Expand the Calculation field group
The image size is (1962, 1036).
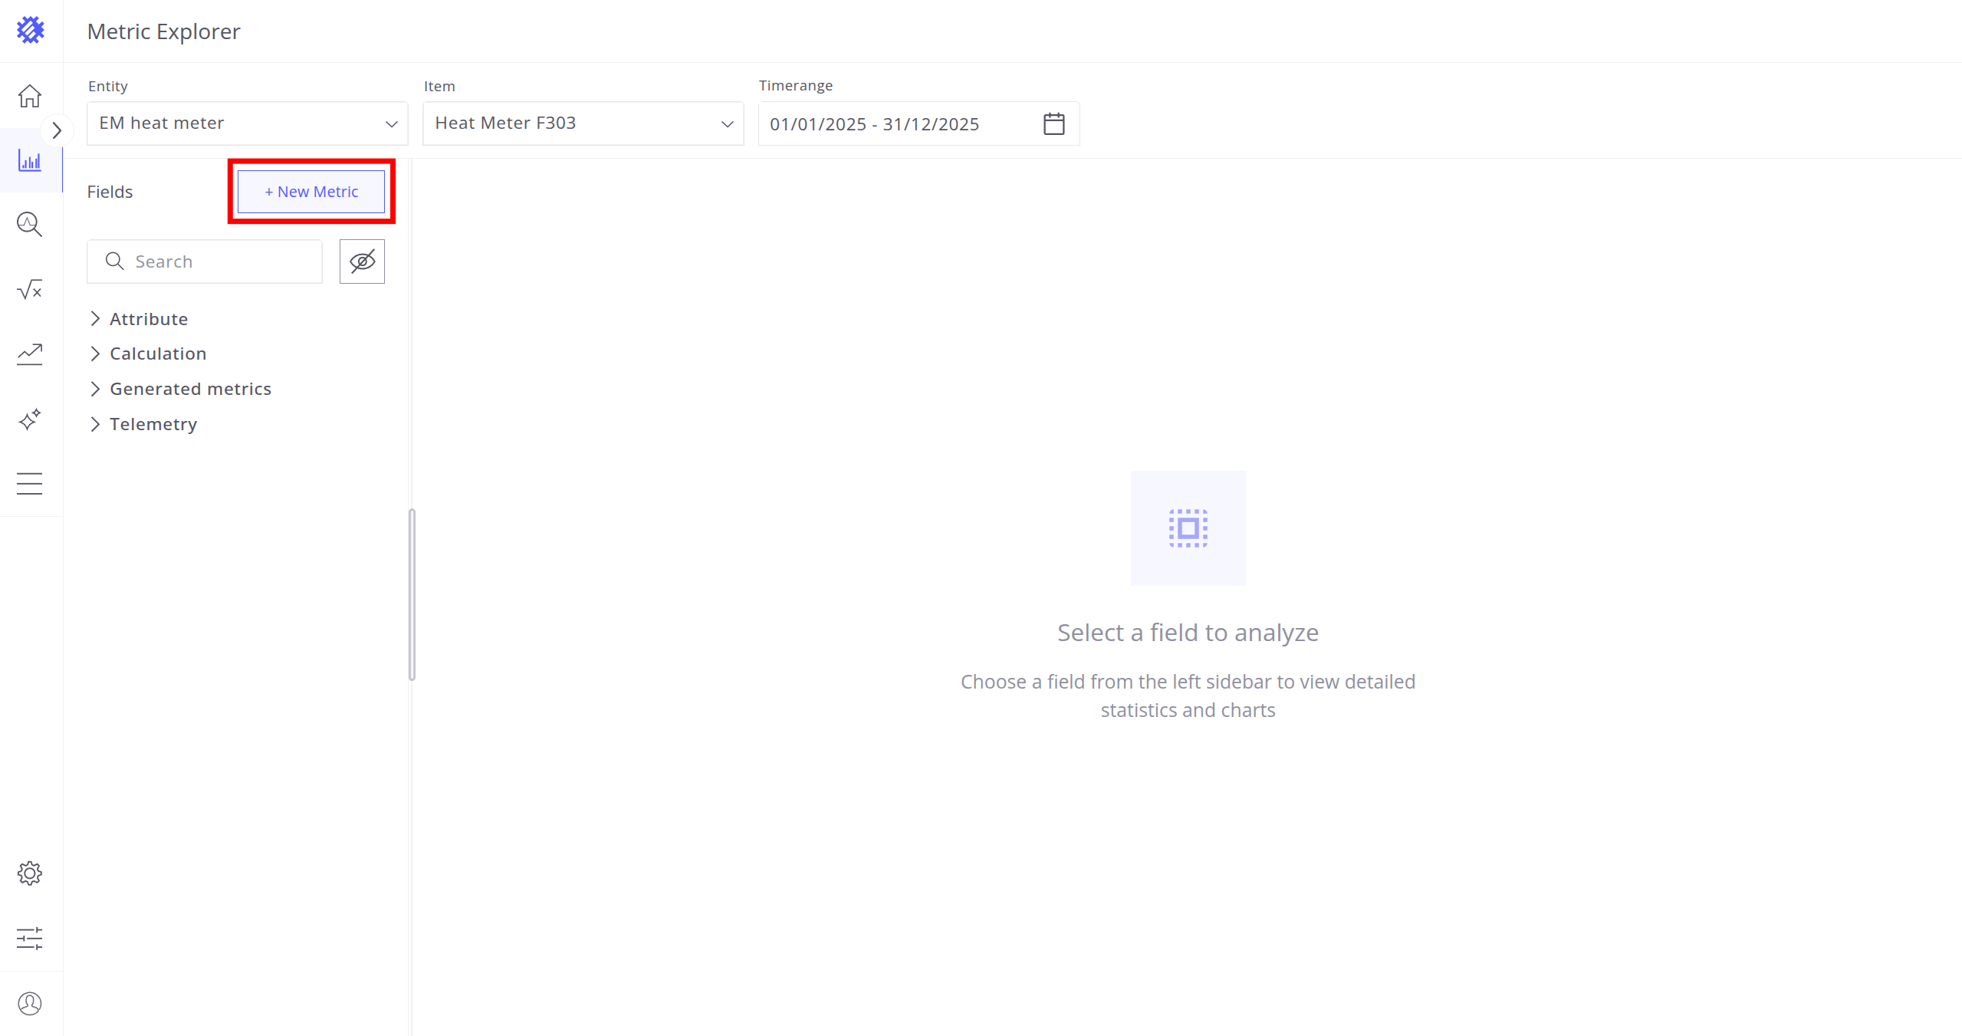[158, 354]
